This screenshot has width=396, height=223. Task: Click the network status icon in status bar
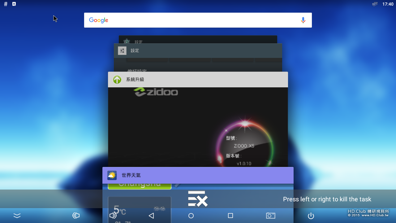[375, 4]
